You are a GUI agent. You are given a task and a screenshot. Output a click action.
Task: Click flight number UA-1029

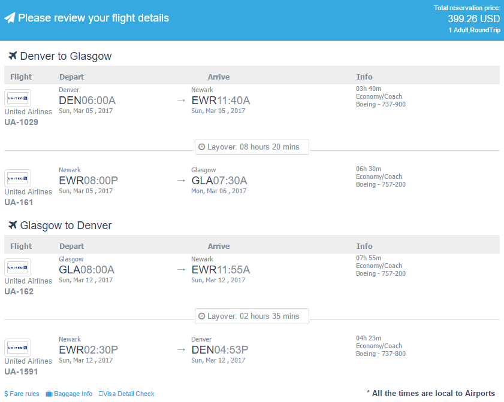[21, 122]
